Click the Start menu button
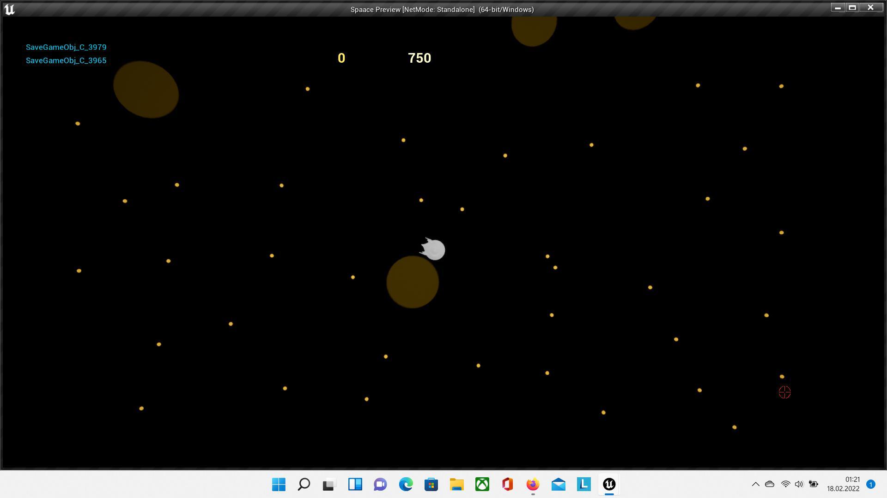The height and width of the screenshot is (498, 887). pos(278,484)
